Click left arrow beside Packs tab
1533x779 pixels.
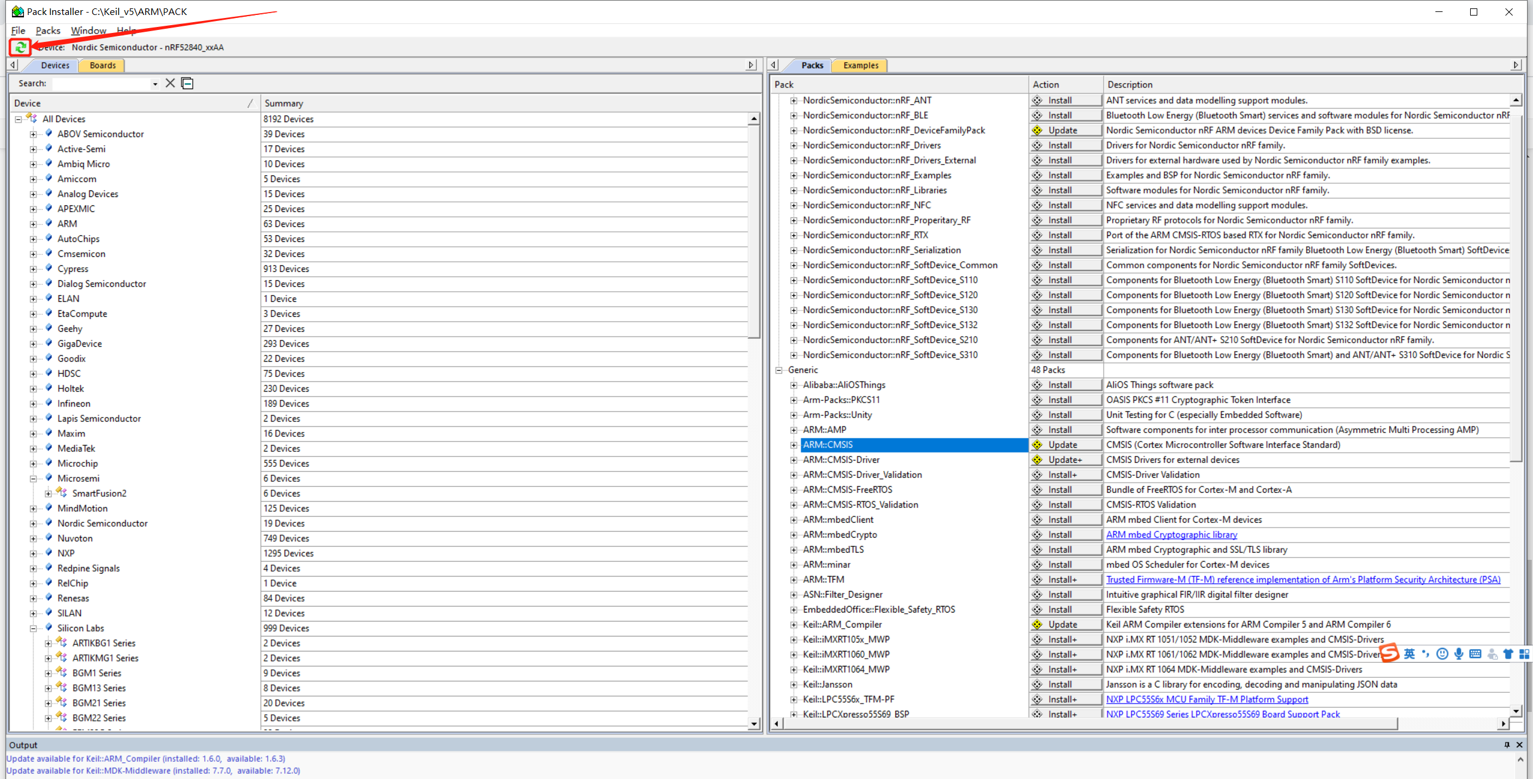[x=774, y=65]
